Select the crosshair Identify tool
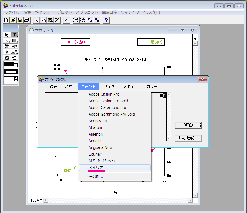 pos(7,52)
